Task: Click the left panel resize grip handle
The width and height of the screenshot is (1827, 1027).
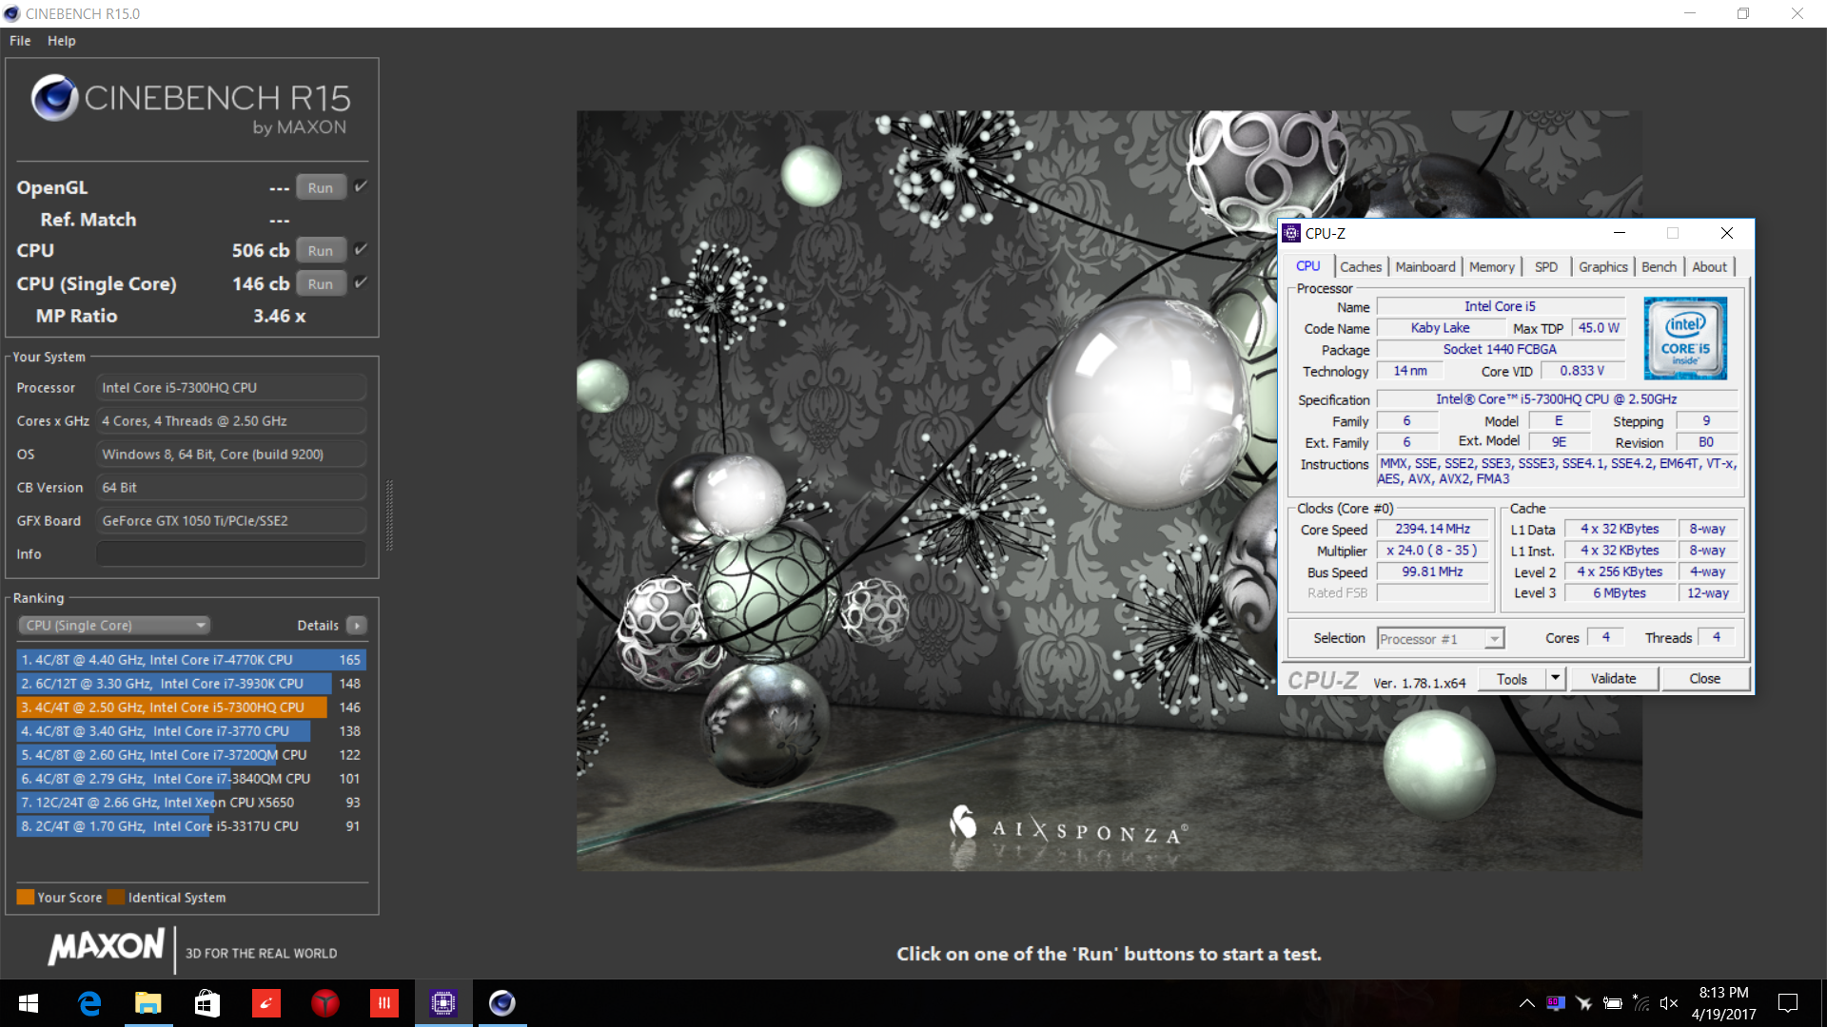Action: point(388,515)
